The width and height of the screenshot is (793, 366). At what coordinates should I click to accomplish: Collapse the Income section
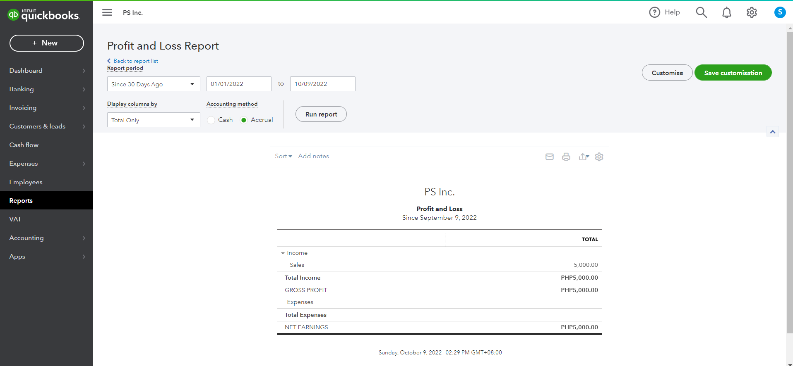283,253
